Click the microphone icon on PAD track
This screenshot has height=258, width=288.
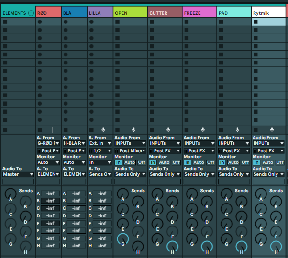coord(237,129)
